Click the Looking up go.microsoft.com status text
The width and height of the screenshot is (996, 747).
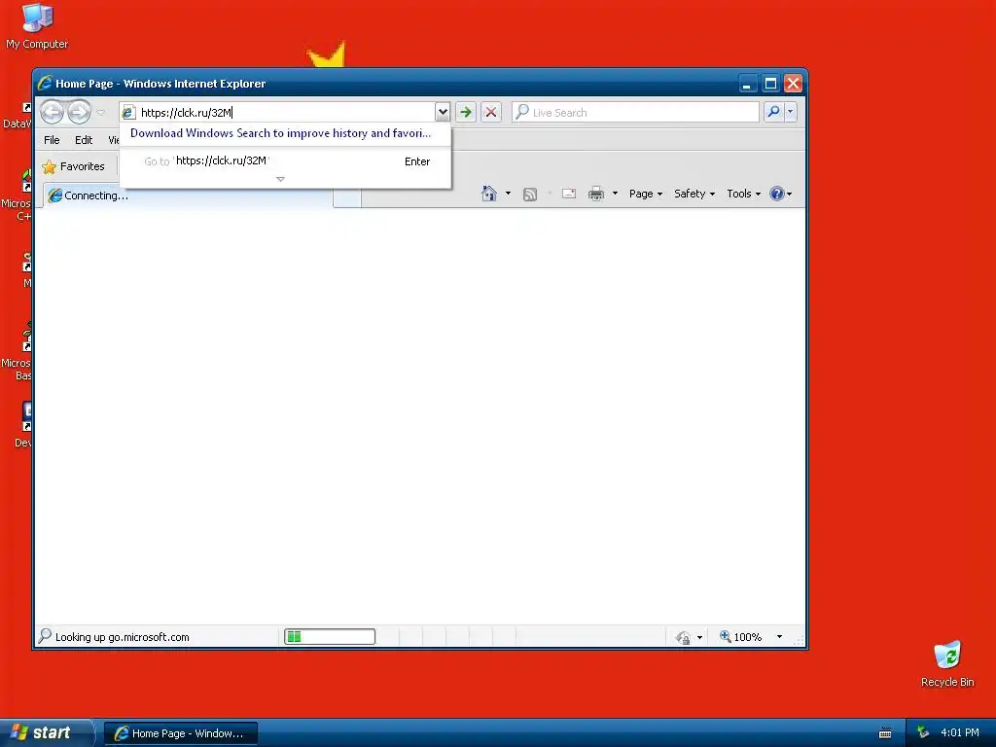coord(122,637)
